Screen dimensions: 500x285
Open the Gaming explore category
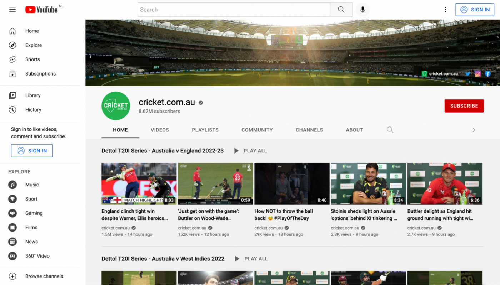(x=34, y=213)
